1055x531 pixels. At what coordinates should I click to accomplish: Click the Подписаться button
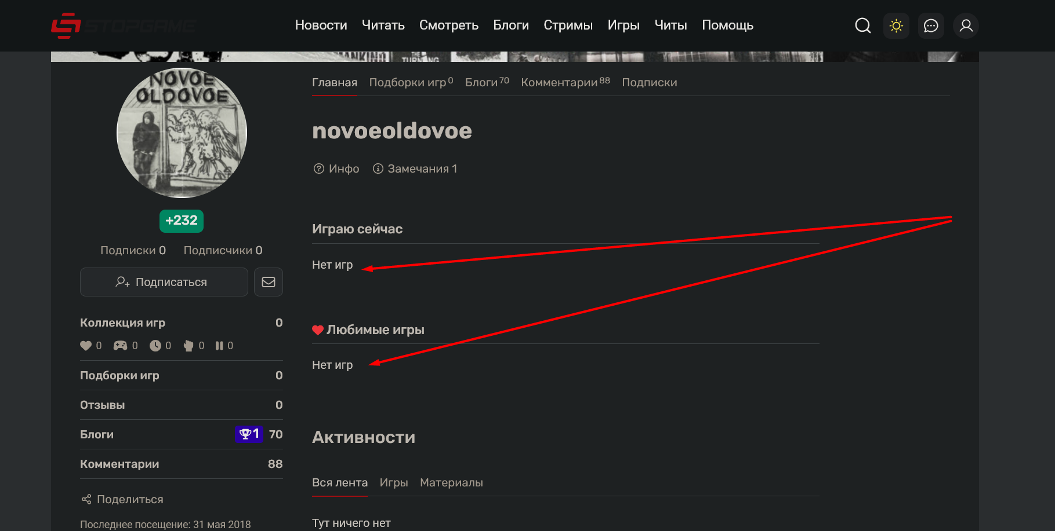pyautogui.click(x=164, y=282)
